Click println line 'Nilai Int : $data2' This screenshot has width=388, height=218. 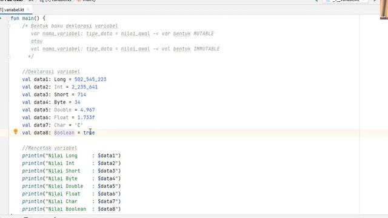coord(72,163)
